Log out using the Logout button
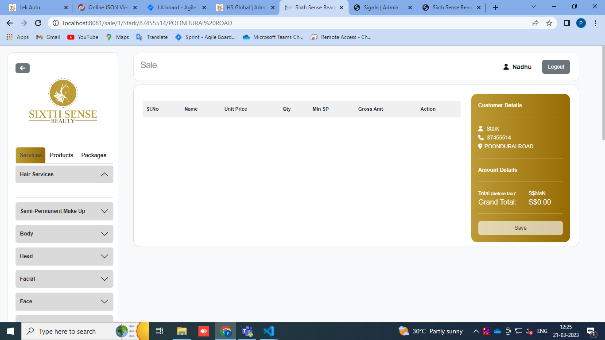Screen dimensions: 605x340 556,67
